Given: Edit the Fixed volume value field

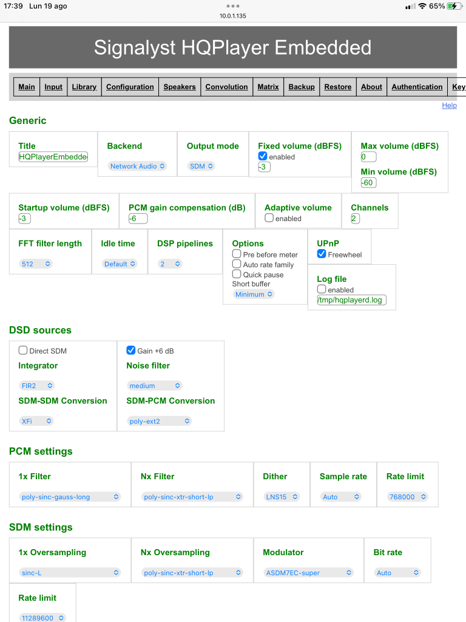Looking at the screenshot, I should 265,167.
